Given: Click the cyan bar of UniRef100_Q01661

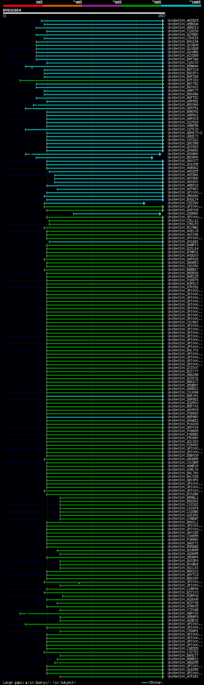Looking at the screenshot, I should point(106,242).
